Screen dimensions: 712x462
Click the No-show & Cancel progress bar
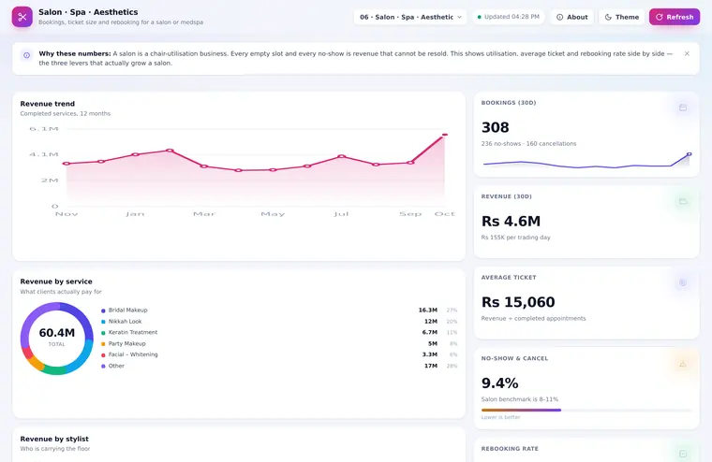586,410
